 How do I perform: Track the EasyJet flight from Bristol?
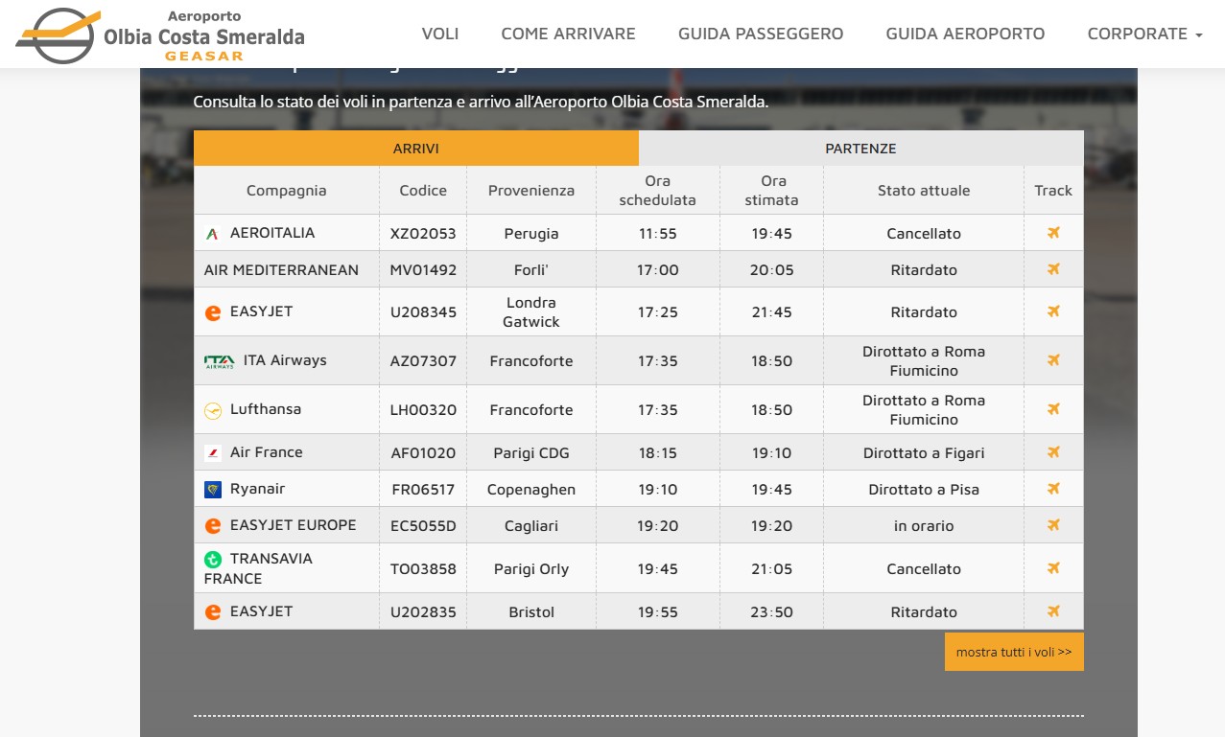click(1053, 611)
